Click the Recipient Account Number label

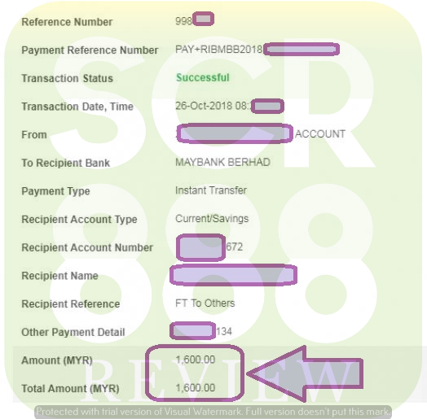87,247
